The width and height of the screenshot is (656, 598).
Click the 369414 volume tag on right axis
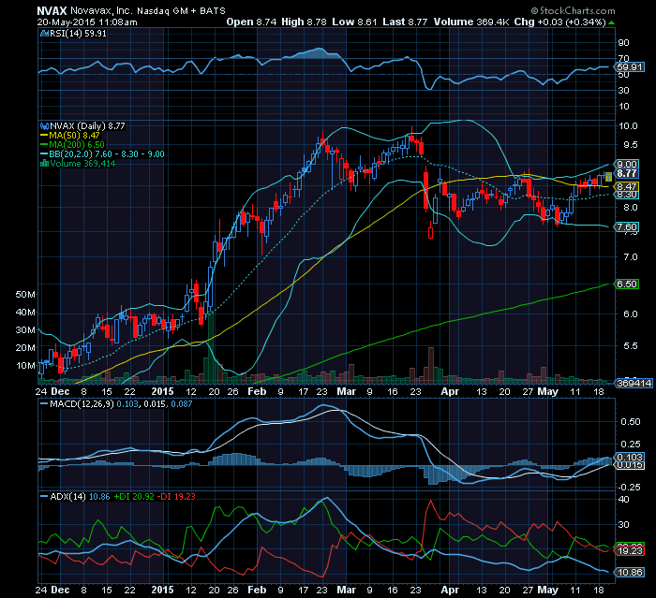pyautogui.click(x=634, y=383)
